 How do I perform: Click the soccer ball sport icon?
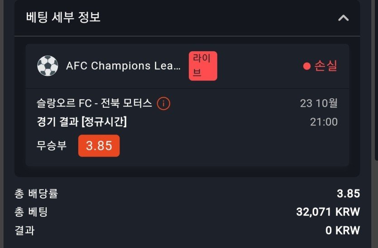48,66
